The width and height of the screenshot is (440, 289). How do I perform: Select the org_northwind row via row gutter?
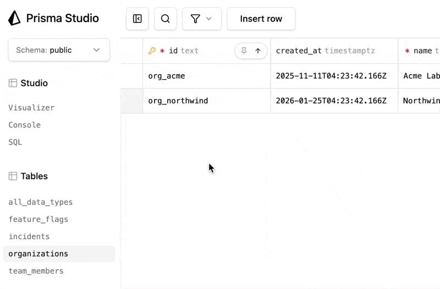click(132, 101)
